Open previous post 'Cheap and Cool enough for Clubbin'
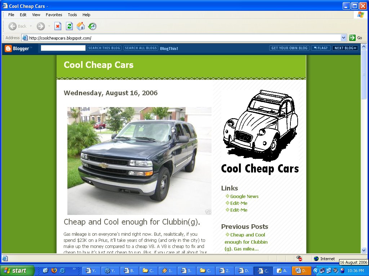Screen dimensions: 369x276 (x=246, y=242)
